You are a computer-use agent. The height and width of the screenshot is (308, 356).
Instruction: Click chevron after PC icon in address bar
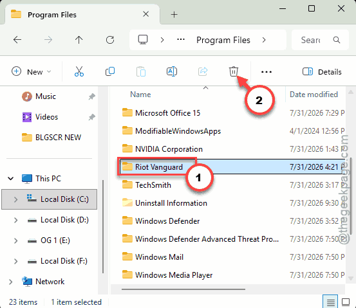click(162, 40)
